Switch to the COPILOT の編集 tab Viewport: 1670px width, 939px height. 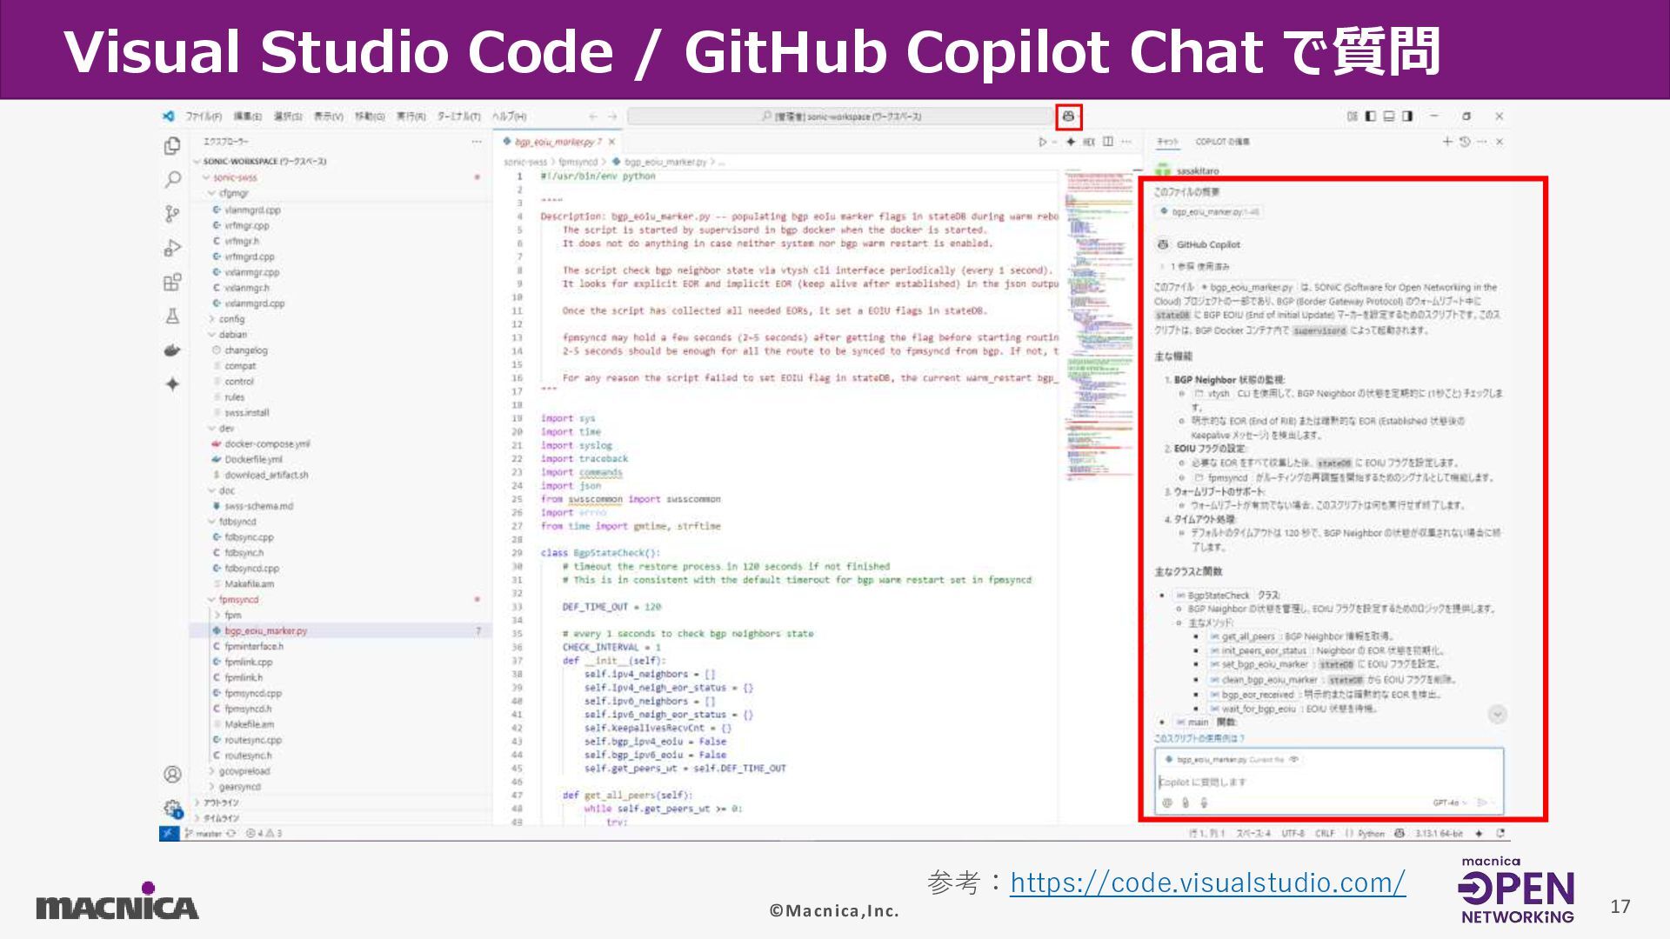1222,142
